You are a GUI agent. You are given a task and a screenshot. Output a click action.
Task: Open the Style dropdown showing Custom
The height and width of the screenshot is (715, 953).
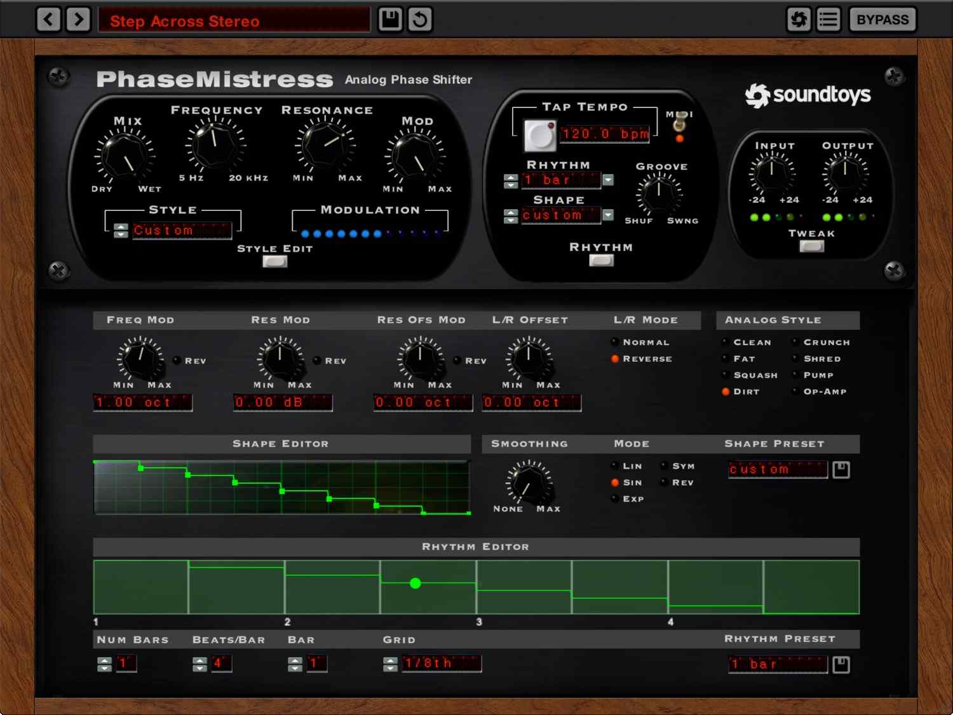pyautogui.click(x=182, y=230)
